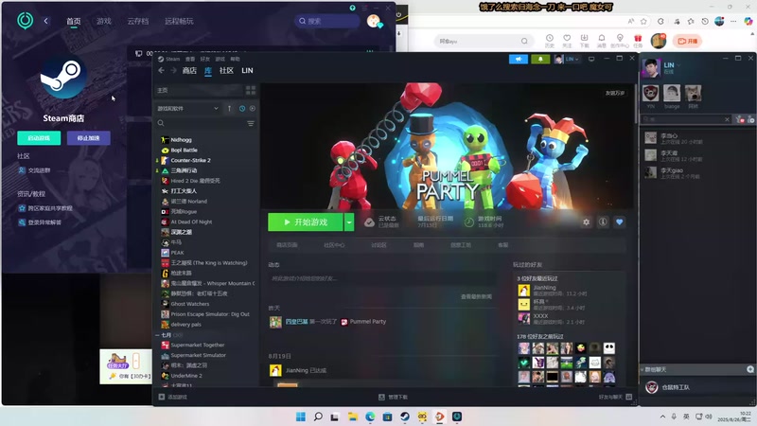Go back in Steam navigation
Screen dimensions: 757x426
coord(161,70)
